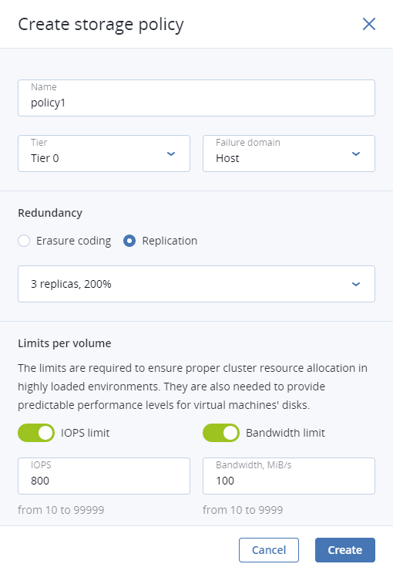
Task: Click the replicas dropdown chevron arrow
Action: pos(356,284)
